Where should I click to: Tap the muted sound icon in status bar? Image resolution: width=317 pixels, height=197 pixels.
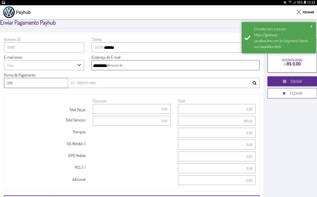(x=285, y=2)
